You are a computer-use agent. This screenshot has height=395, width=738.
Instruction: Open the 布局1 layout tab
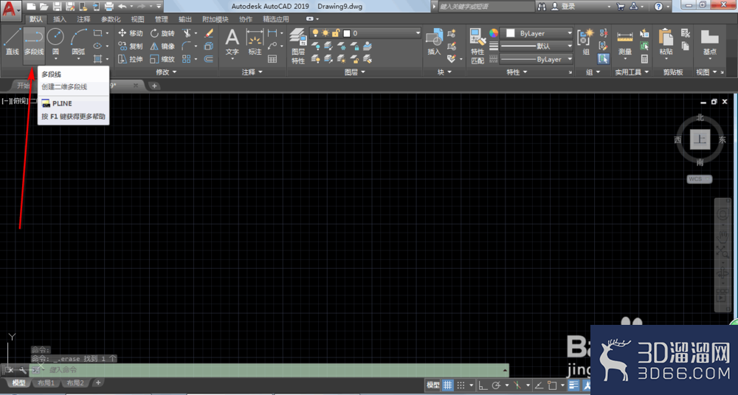click(46, 382)
